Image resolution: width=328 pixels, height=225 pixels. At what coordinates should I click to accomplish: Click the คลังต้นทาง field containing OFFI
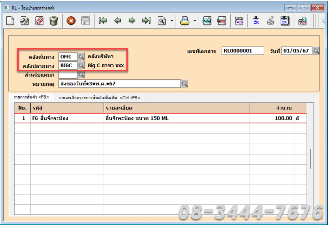(x=68, y=56)
